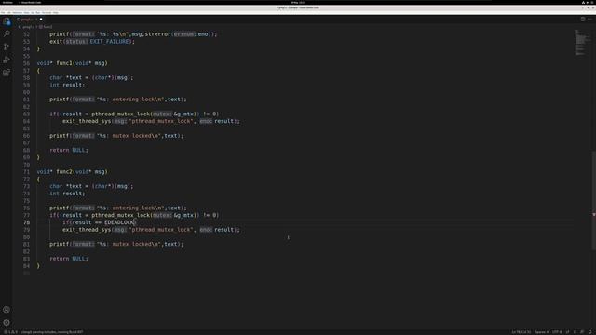Image resolution: width=596 pixels, height=335 pixels.
Task: Click errors and warnings status indicator
Action: pyautogui.click(x=10, y=332)
